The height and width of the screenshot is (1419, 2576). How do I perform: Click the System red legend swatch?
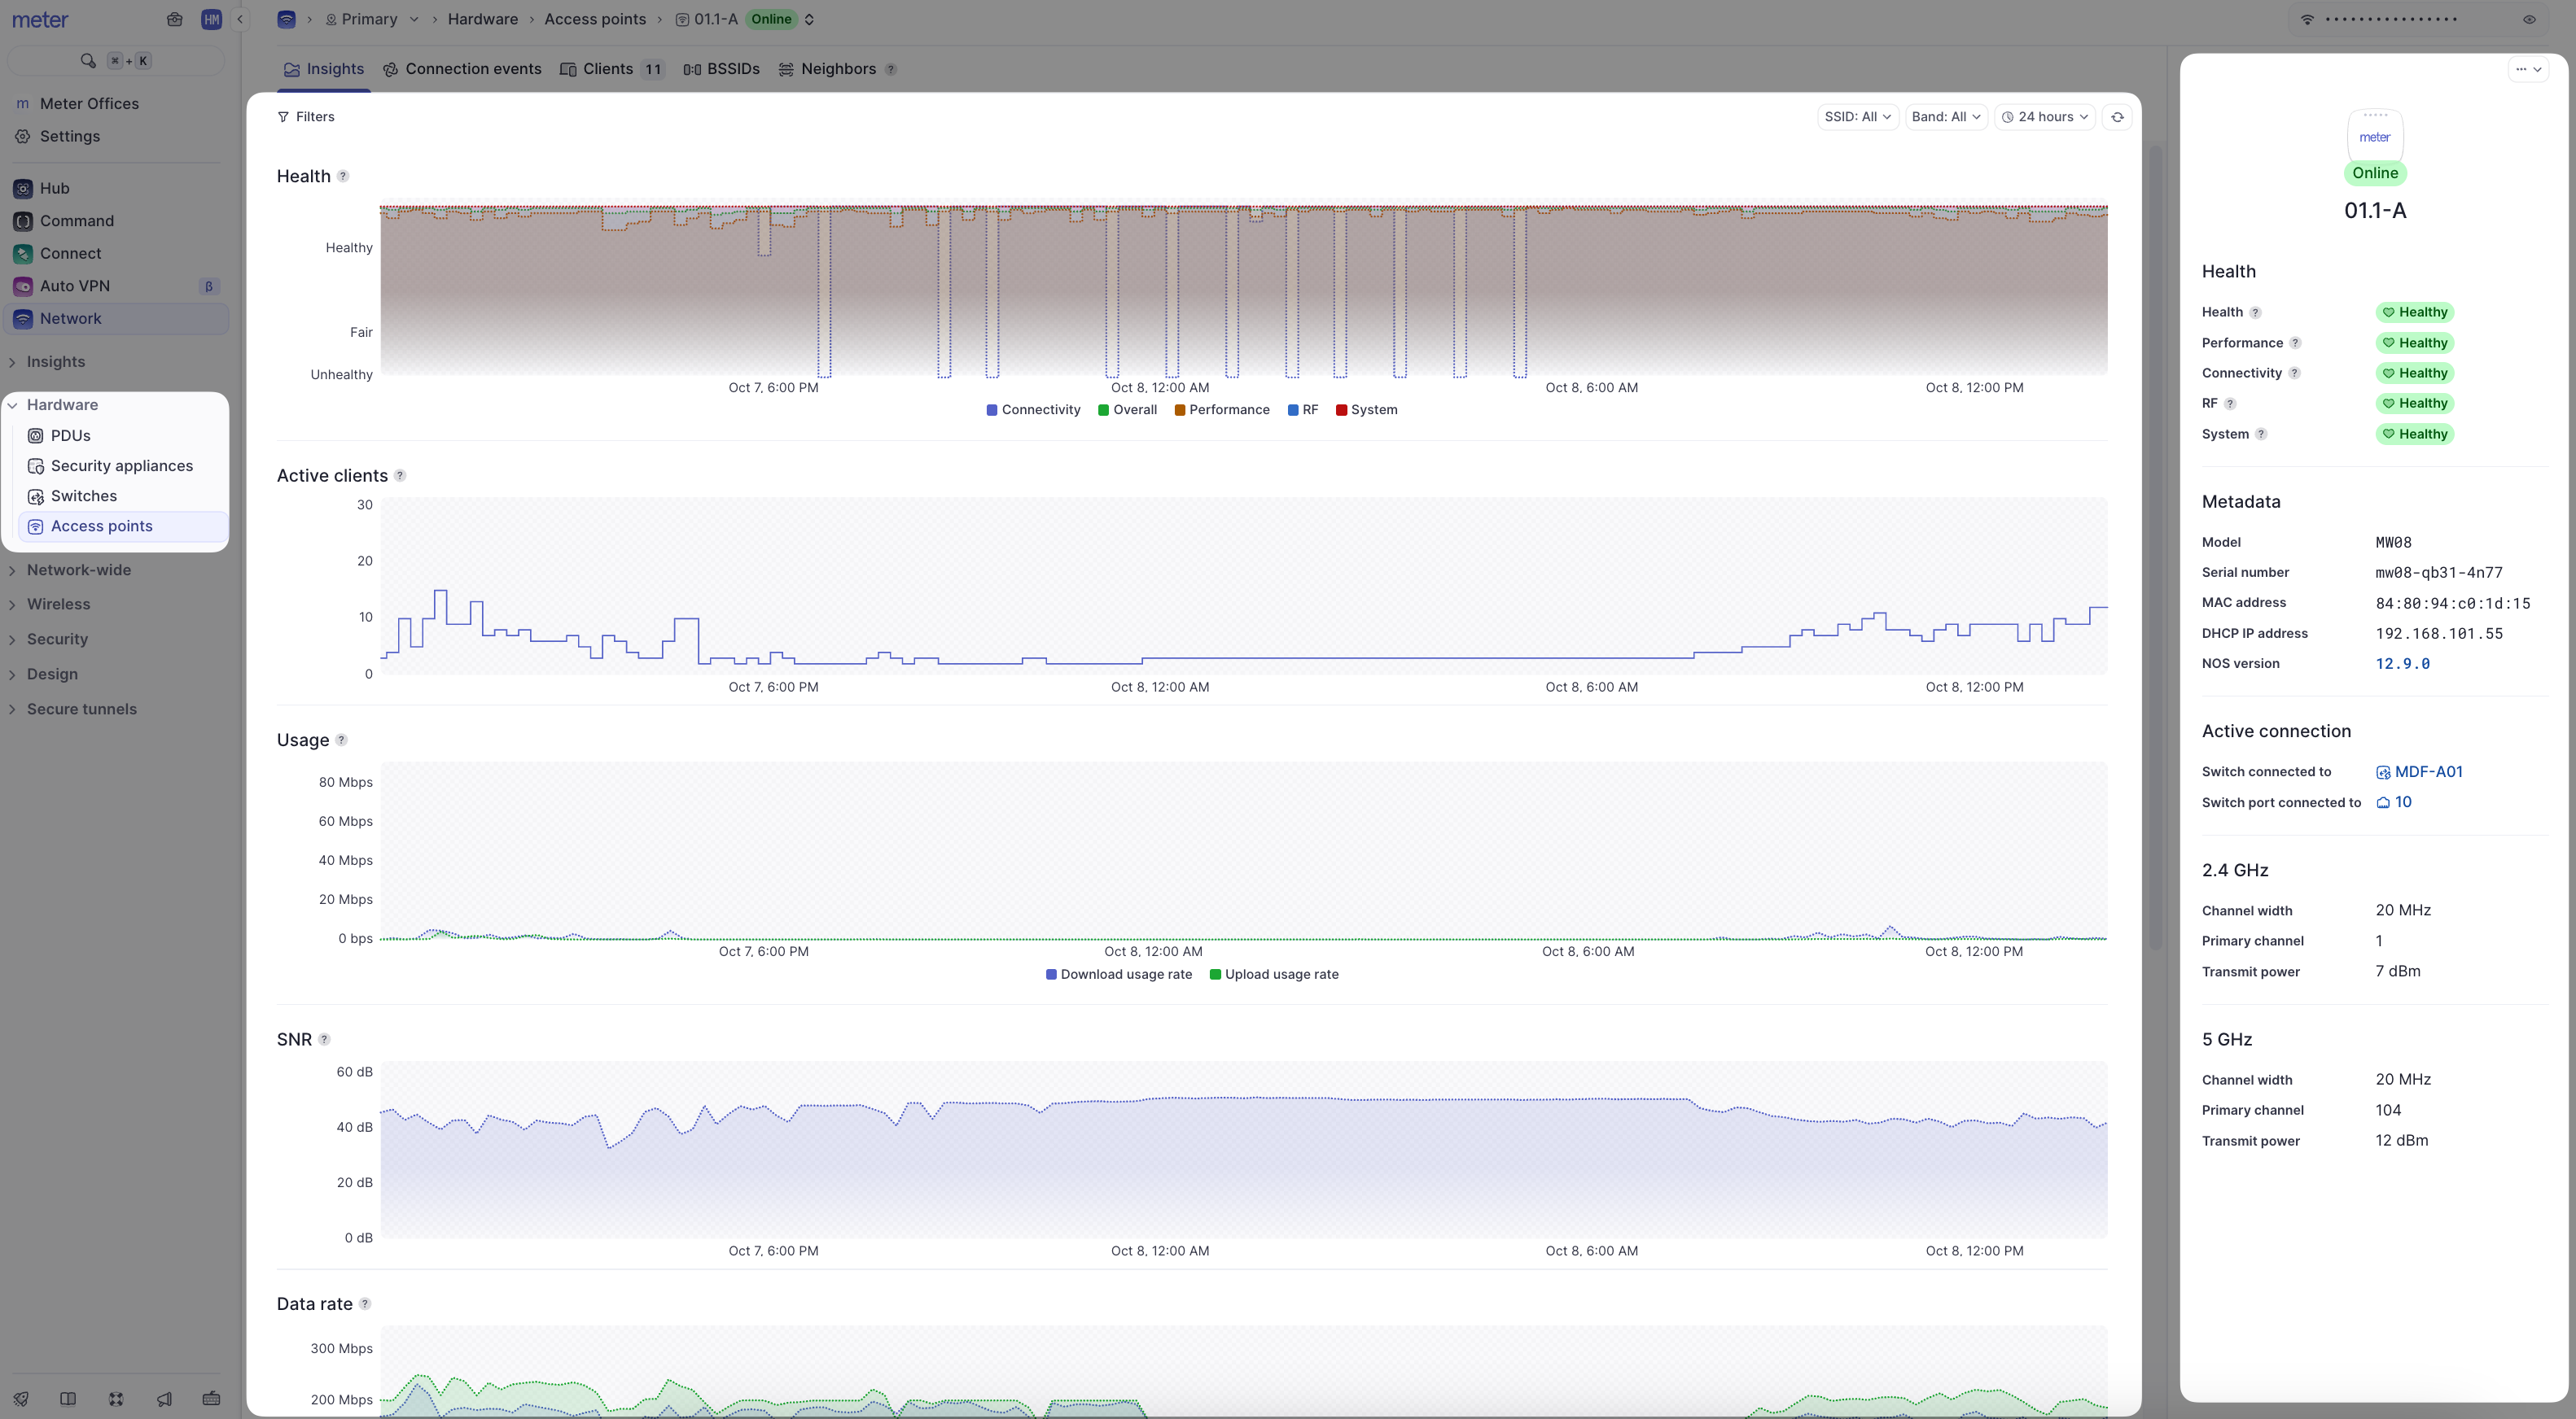click(x=1341, y=410)
